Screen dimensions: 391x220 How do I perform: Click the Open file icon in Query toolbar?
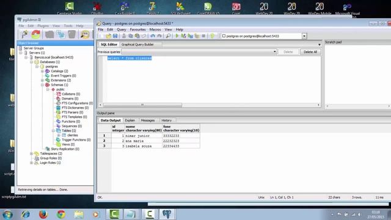coord(108,36)
